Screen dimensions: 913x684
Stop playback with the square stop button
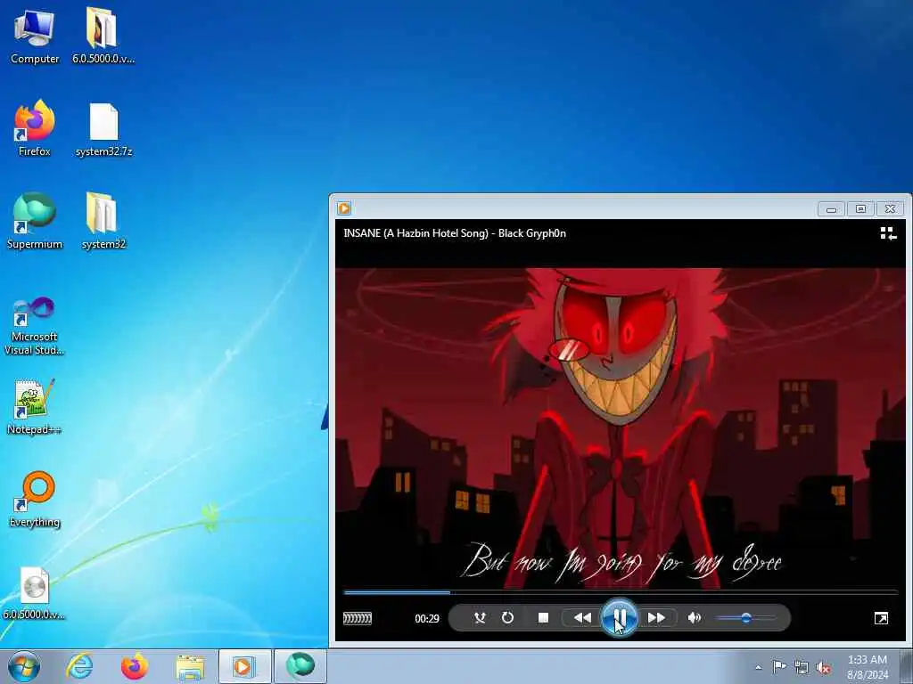(x=543, y=618)
